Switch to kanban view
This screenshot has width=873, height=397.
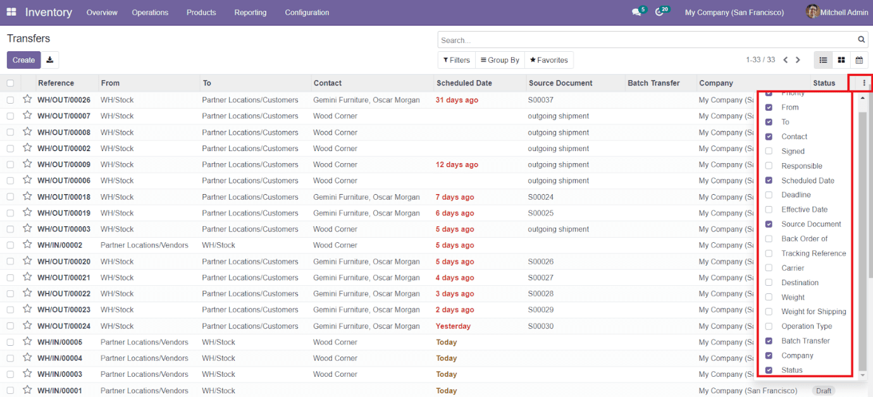pyautogui.click(x=841, y=59)
